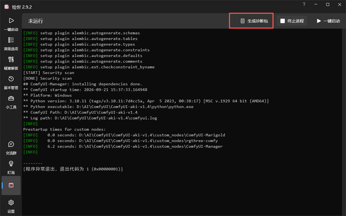Click the alembic.autogenerate.types log line
This screenshot has height=216, width=346.
79,44
